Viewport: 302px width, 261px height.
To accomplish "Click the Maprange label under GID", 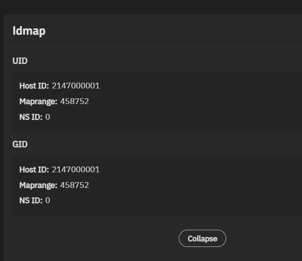I will (38, 185).
